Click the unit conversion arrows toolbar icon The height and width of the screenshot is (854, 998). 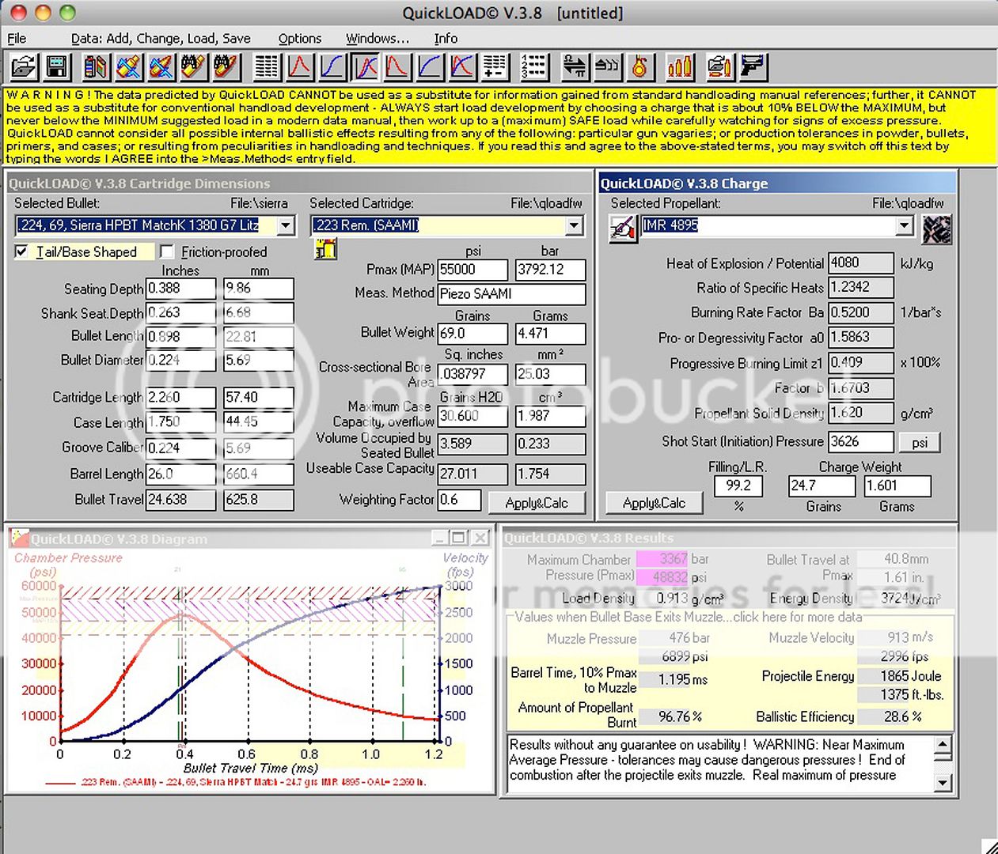575,66
